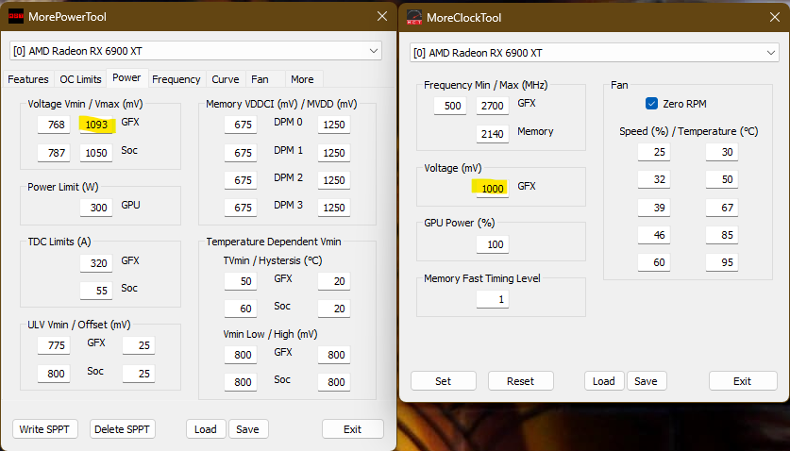Open the GPU dropdown in MorePowerTool
The height and width of the screenshot is (451, 790).
[x=195, y=51]
